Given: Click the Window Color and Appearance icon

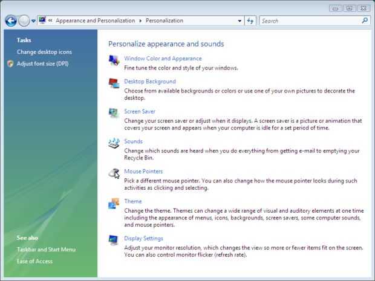Looking at the screenshot, I should 114,60.
